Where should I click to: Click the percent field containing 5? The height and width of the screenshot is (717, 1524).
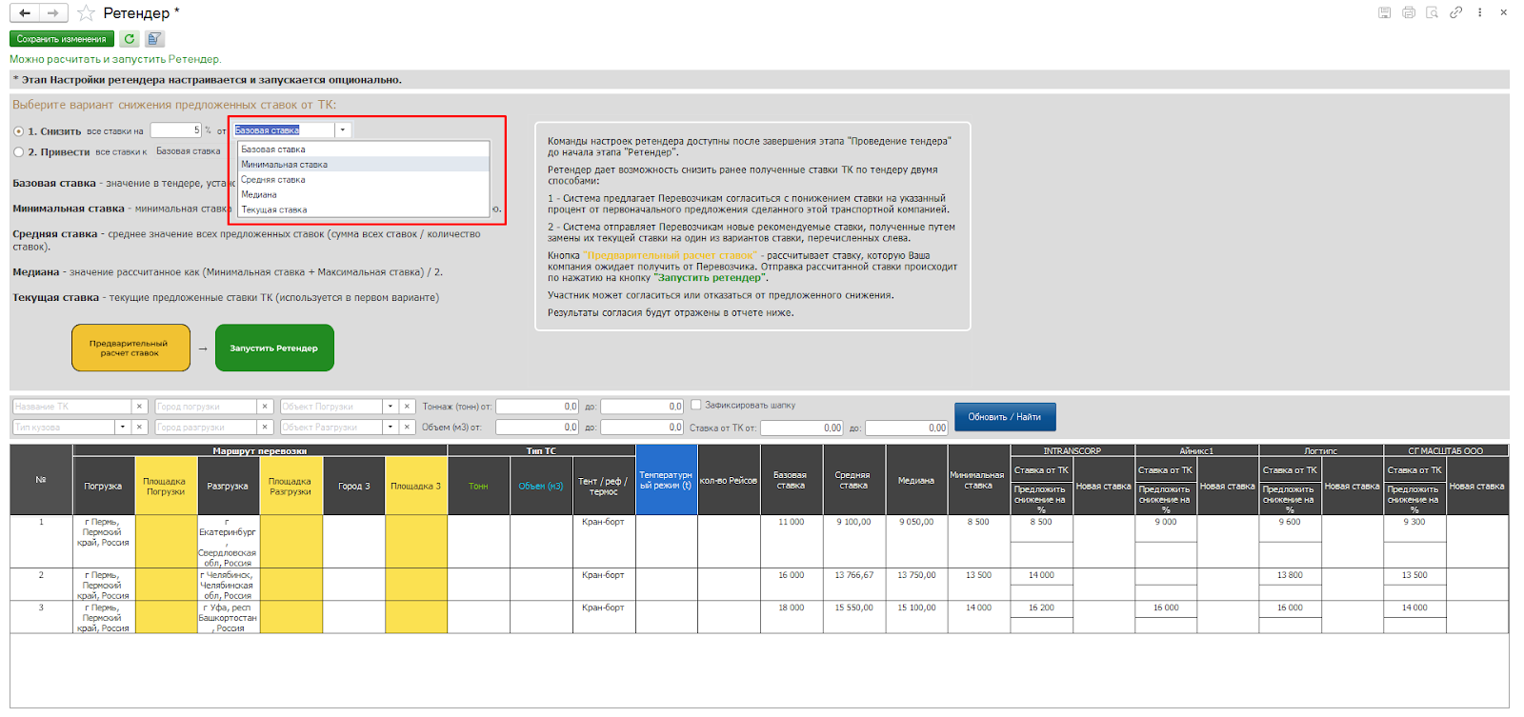(x=176, y=130)
